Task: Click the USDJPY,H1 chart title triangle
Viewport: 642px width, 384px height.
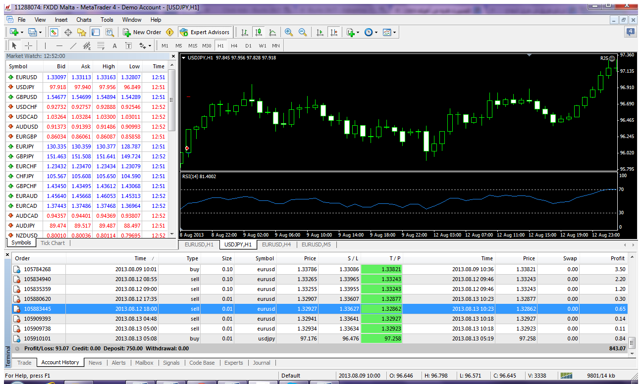Action: point(184,58)
